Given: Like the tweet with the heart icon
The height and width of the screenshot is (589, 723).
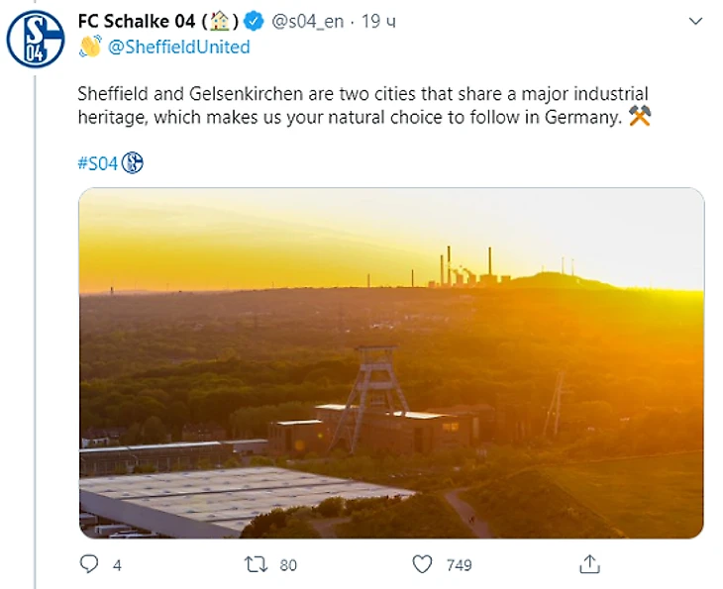Looking at the screenshot, I should coord(423,564).
